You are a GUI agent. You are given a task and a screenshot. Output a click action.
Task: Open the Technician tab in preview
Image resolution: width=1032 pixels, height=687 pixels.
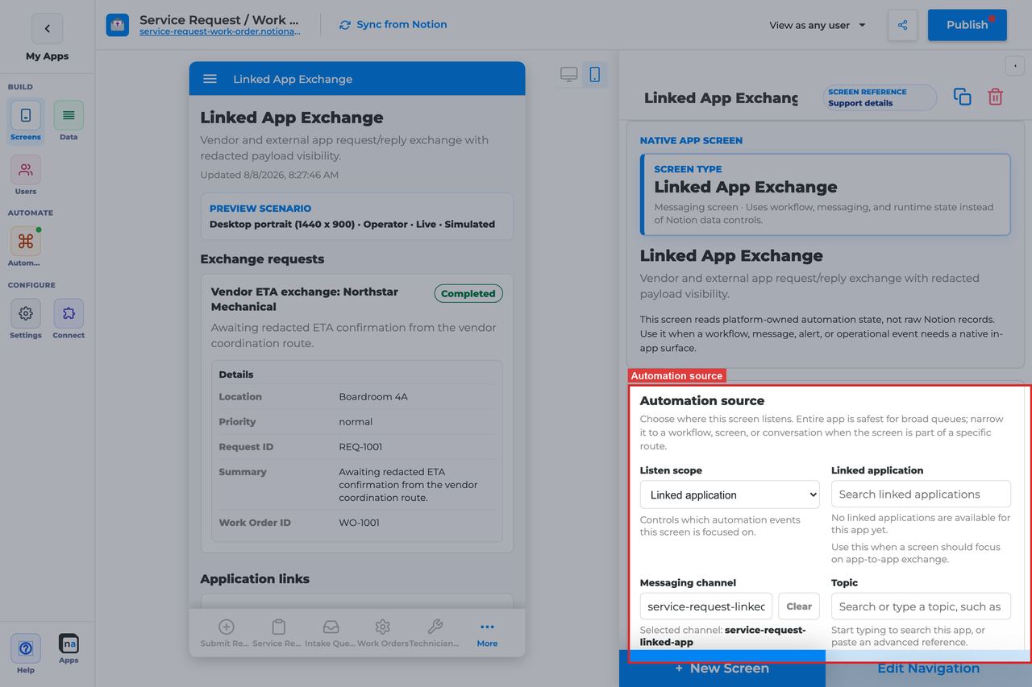(x=435, y=633)
